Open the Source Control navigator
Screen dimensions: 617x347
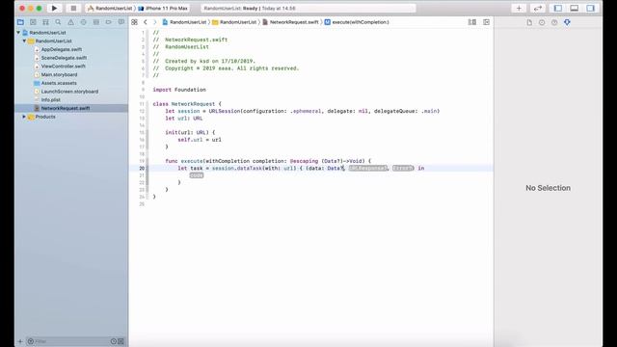pos(33,22)
